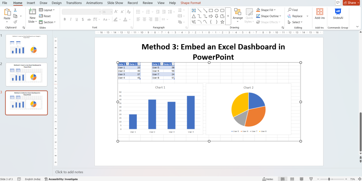The image size is (362, 181).
Task: Select the Left Brace shape
Action: pyautogui.click(x=211, y=22)
